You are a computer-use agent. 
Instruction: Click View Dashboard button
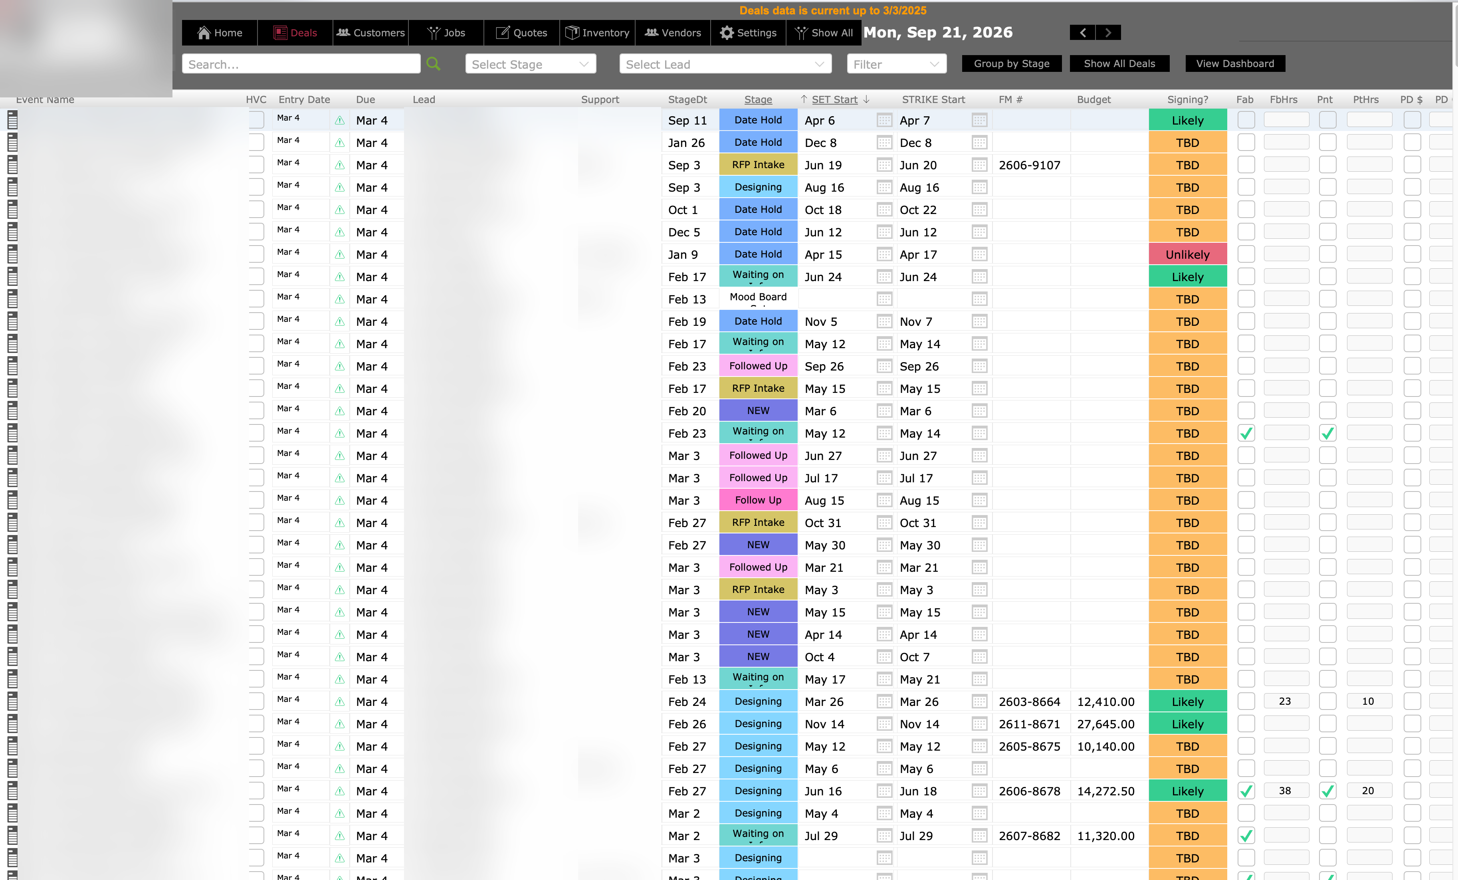pyautogui.click(x=1235, y=63)
